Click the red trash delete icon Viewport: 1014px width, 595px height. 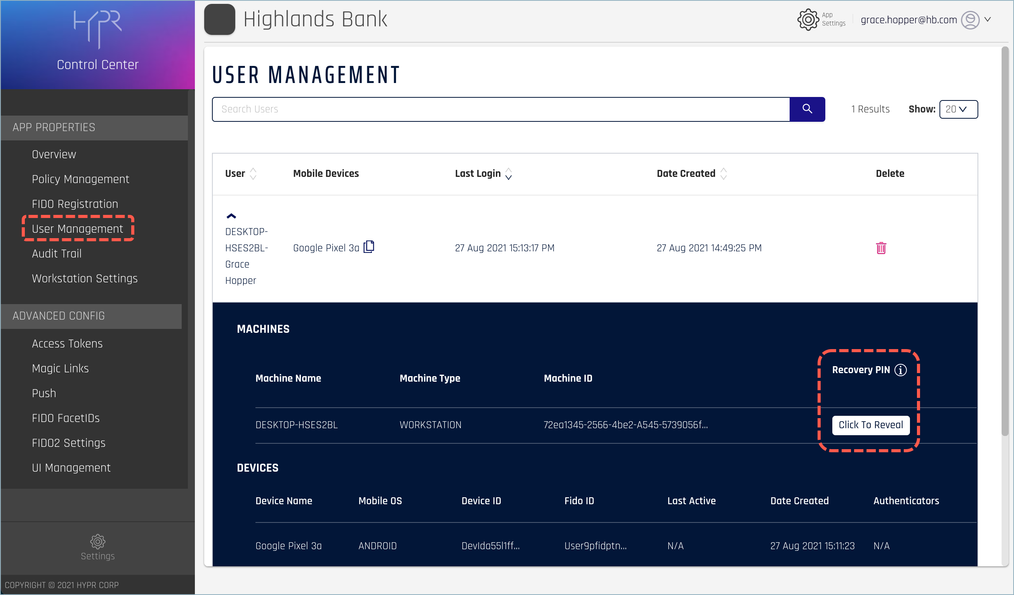click(x=881, y=248)
